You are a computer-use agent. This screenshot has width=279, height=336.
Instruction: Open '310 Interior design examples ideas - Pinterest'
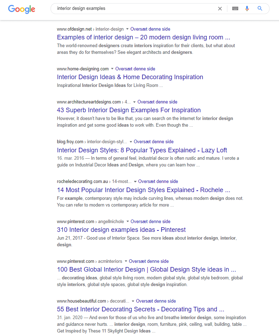point(121,230)
